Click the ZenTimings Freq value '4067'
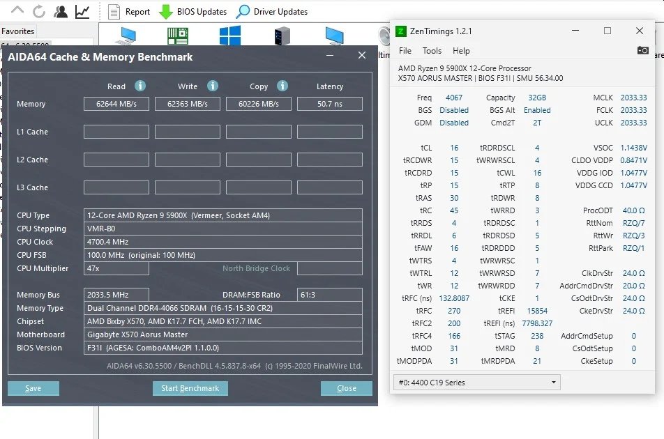Screen dimensions: 664x439 pyautogui.click(x=454, y=98)
